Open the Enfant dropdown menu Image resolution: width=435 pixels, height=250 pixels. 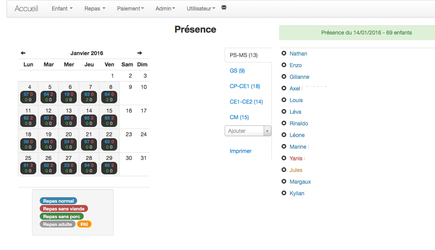[62, 8]
